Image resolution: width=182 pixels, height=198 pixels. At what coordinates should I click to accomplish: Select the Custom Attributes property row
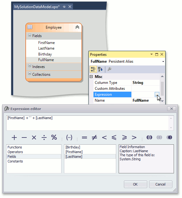pos(126,89)
